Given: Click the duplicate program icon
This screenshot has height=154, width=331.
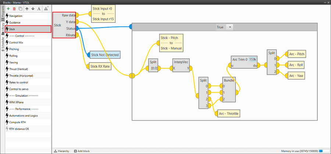Looking at the screenshot, I should pyautogui.click(x=20, y=8).
